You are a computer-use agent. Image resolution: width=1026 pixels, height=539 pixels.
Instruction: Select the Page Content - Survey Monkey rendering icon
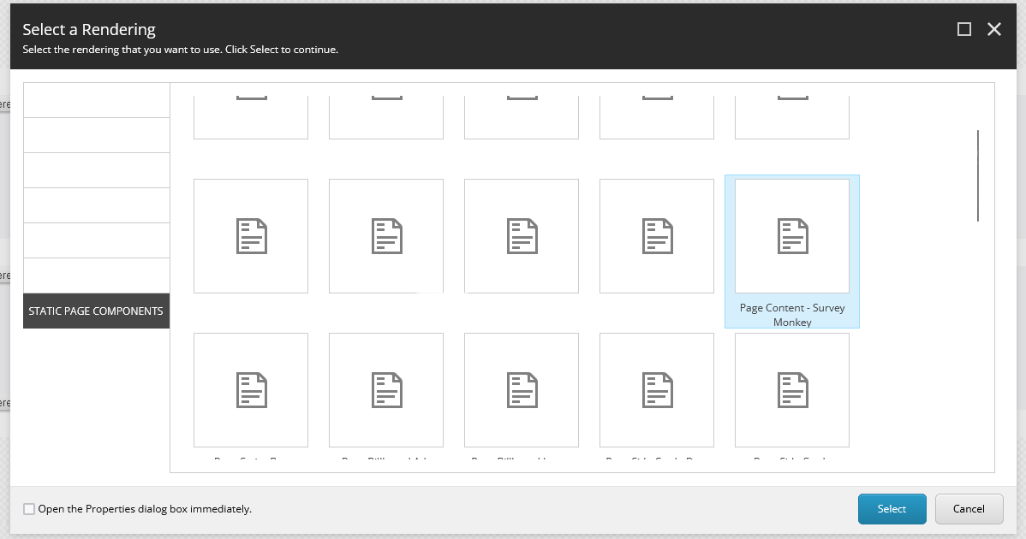tap(791, 236)
